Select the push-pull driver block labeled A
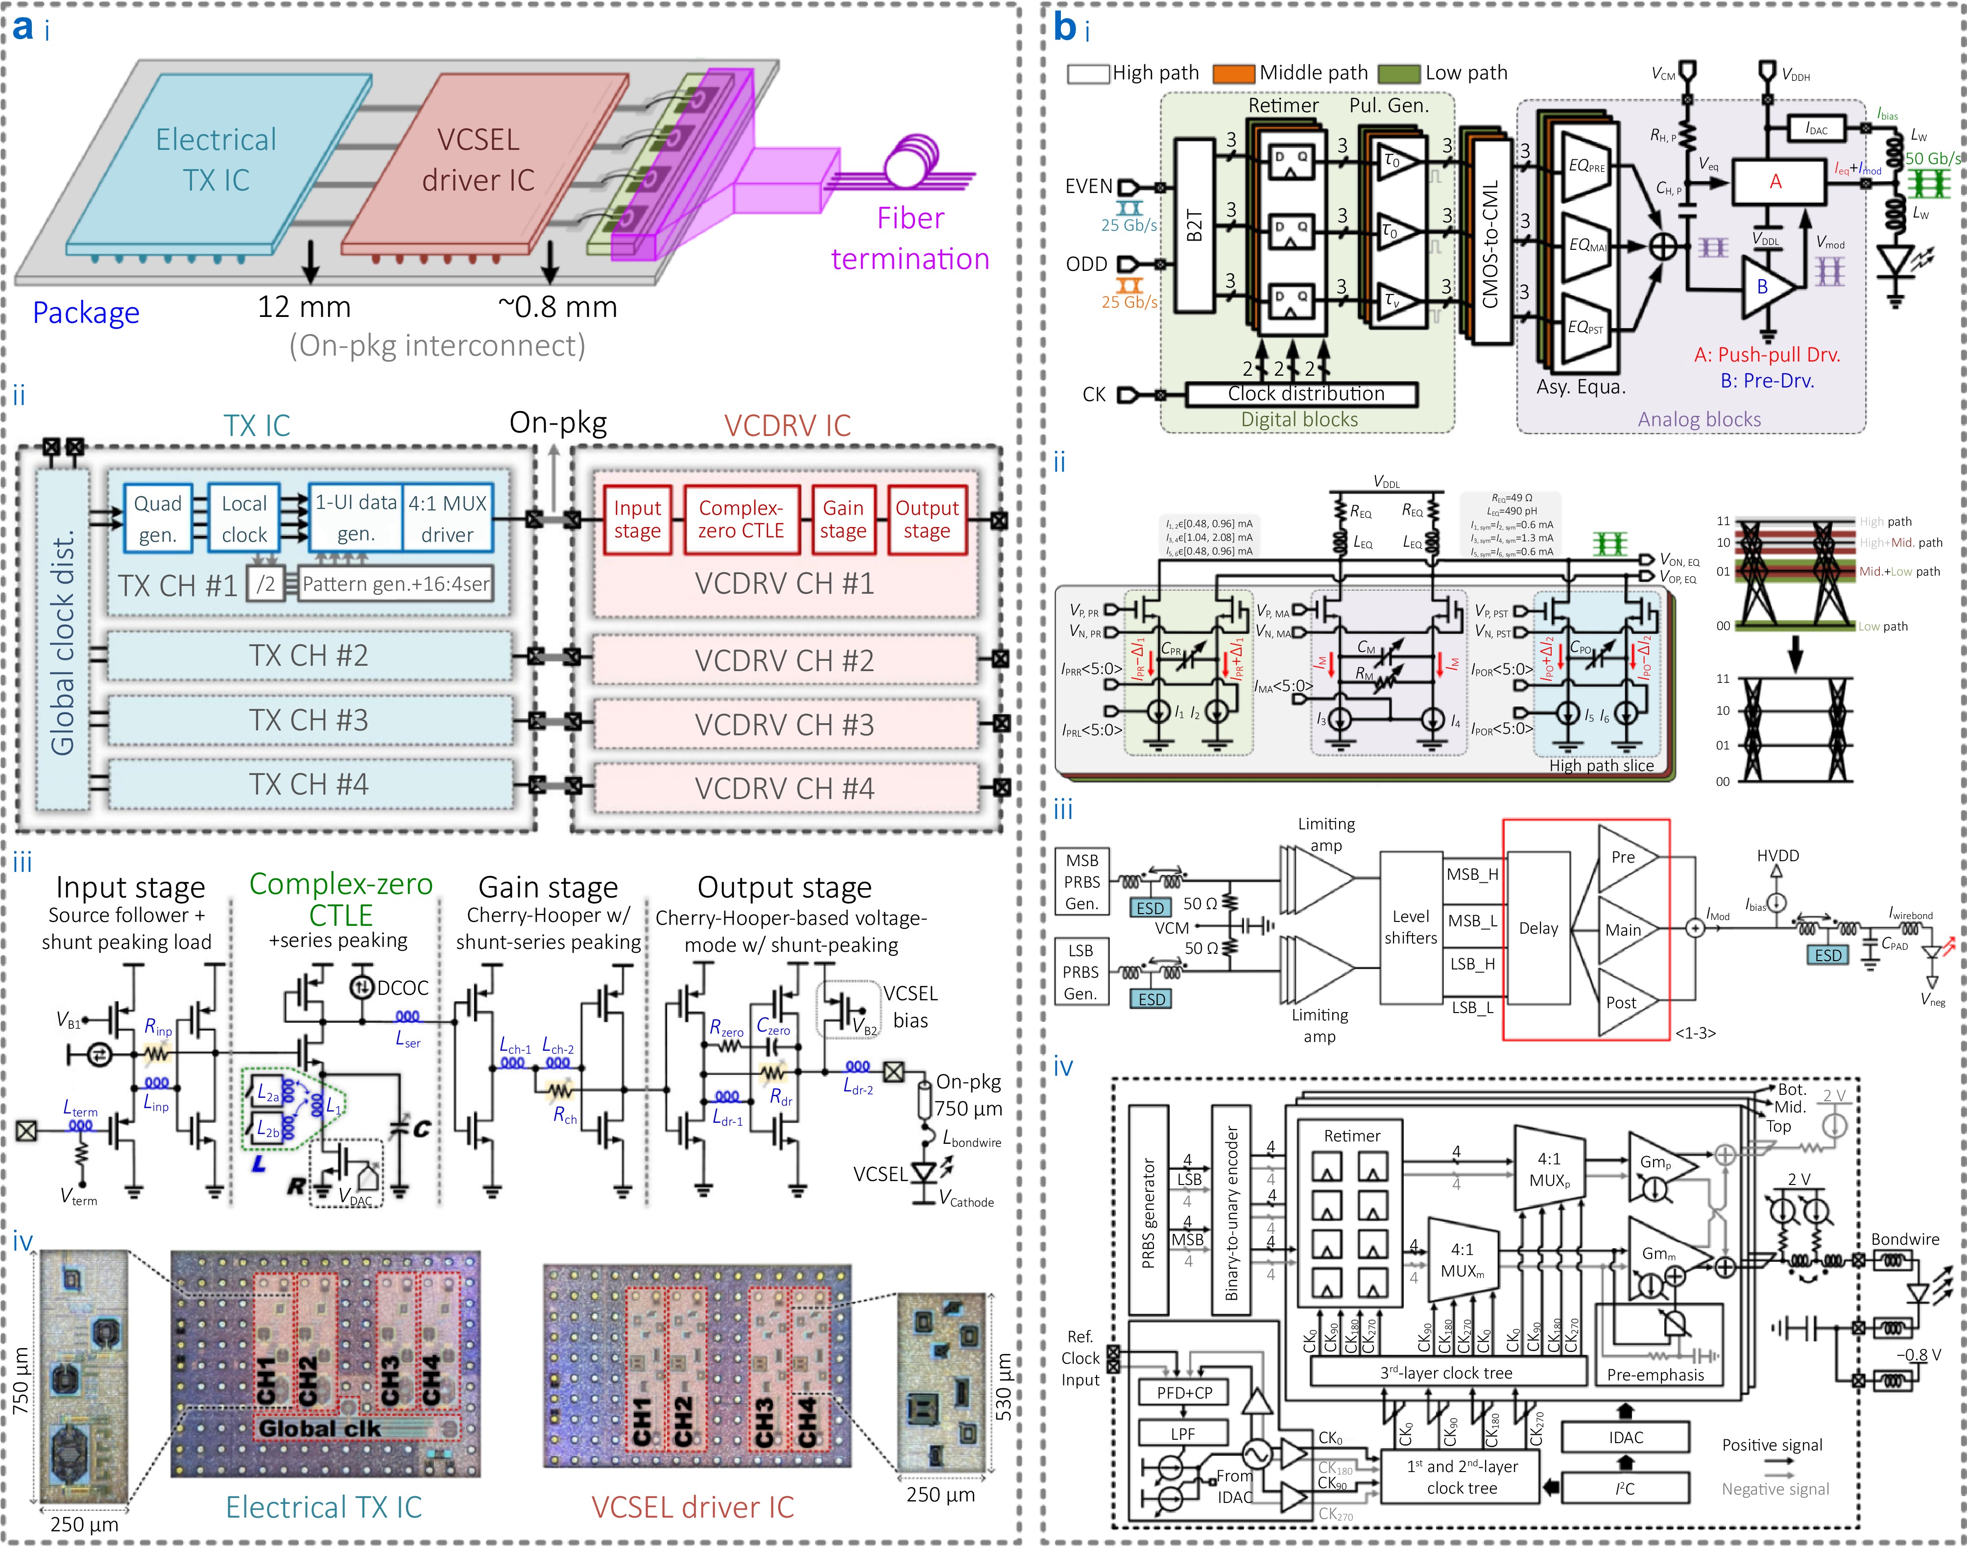This screenshot has height=1547, width=1967. point(1778,182)
